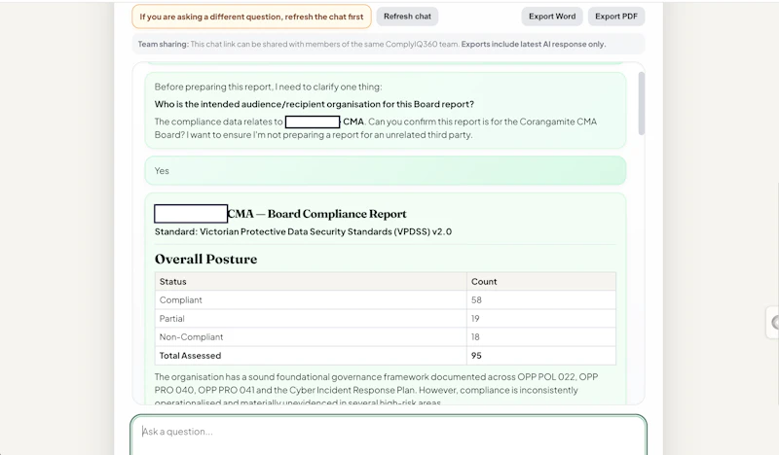The height and width of the screenshot is (455, 779).
Task: Click the refresh-chat warning notice
Action: pyautogui.click(x=251, y=17)
